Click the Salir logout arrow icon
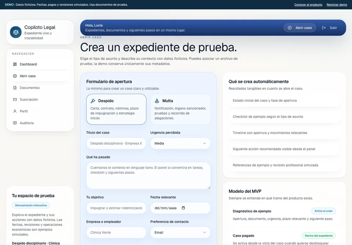Image resolution: width=352 pixels, height=245 pixels. pos(324,28)
